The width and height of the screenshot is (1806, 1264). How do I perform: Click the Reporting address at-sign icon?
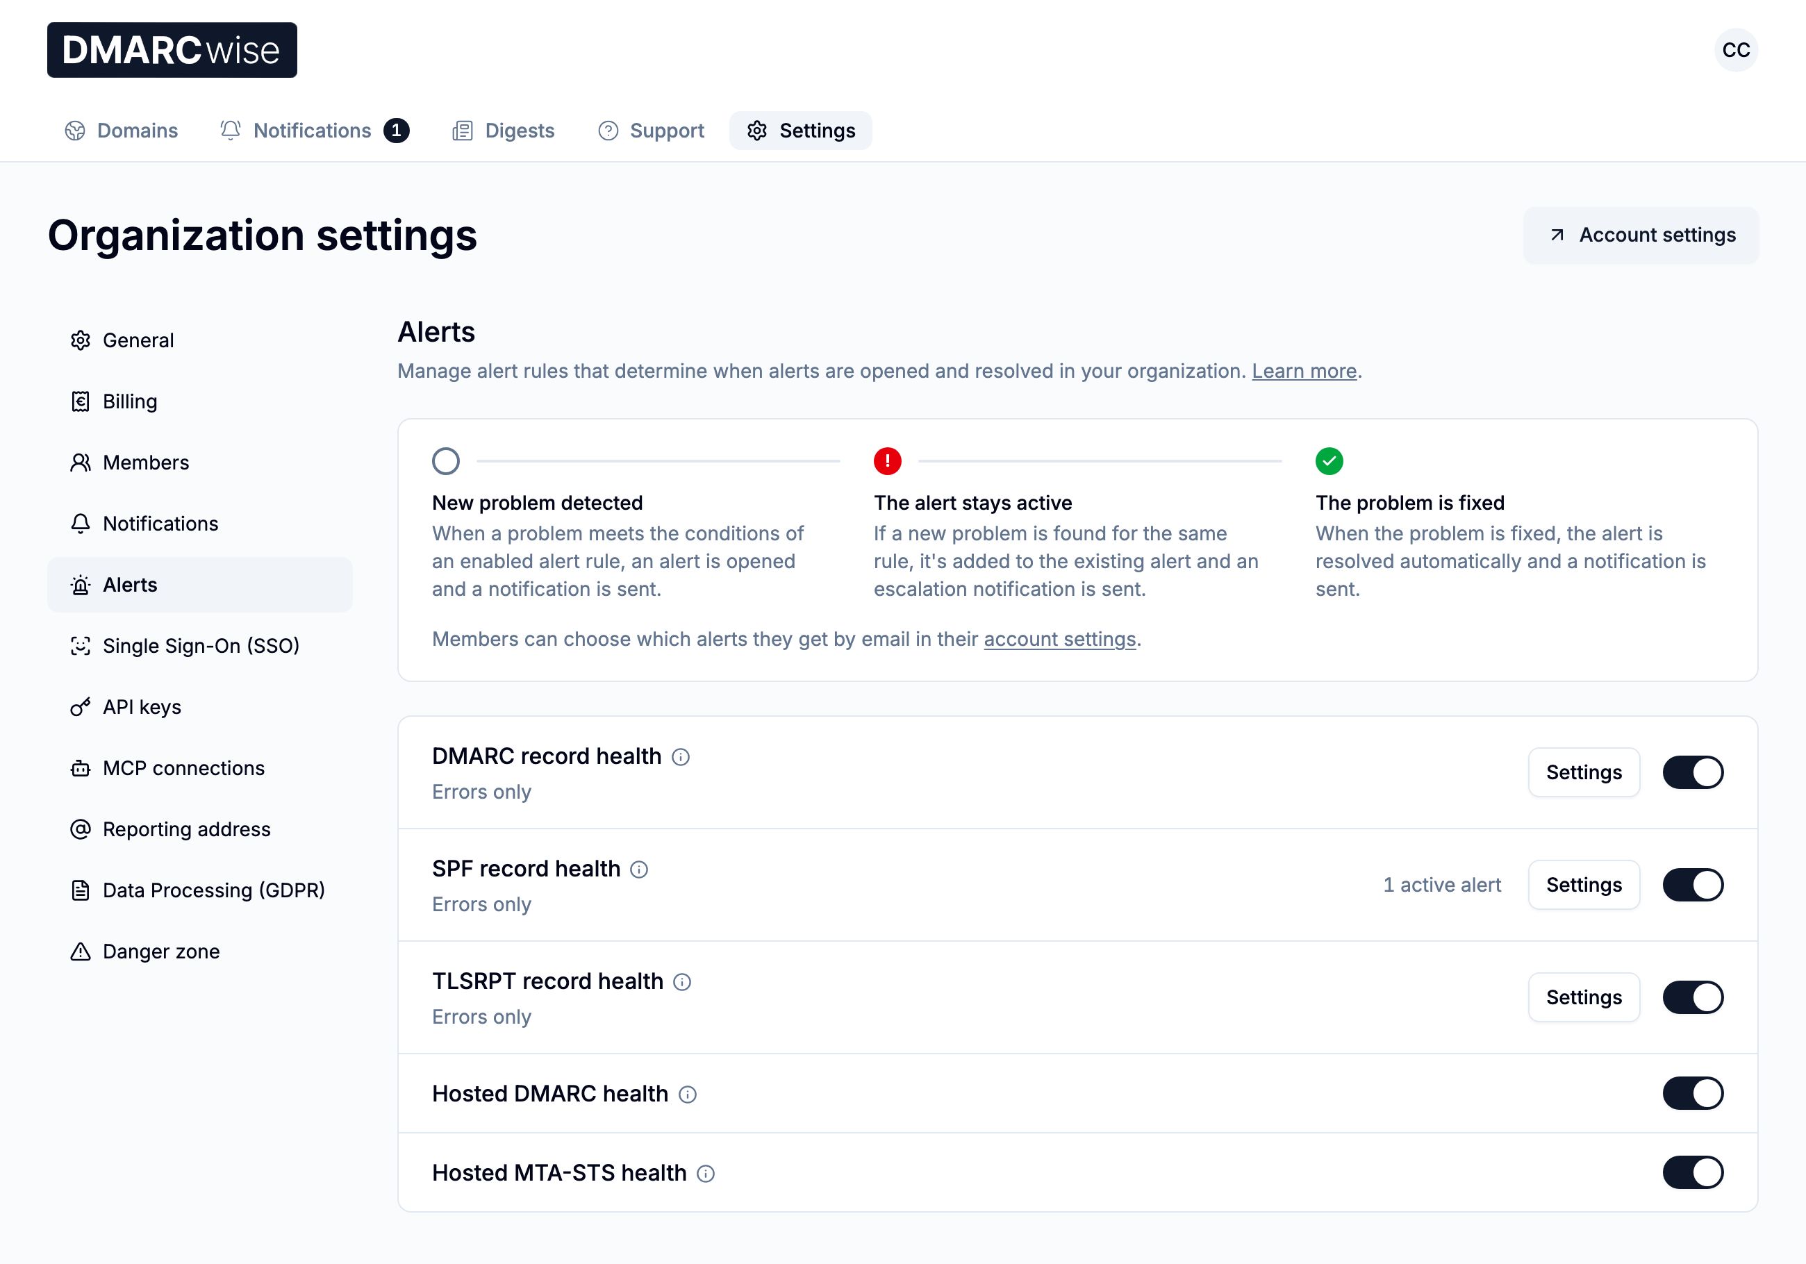click(x=81, y=829)
